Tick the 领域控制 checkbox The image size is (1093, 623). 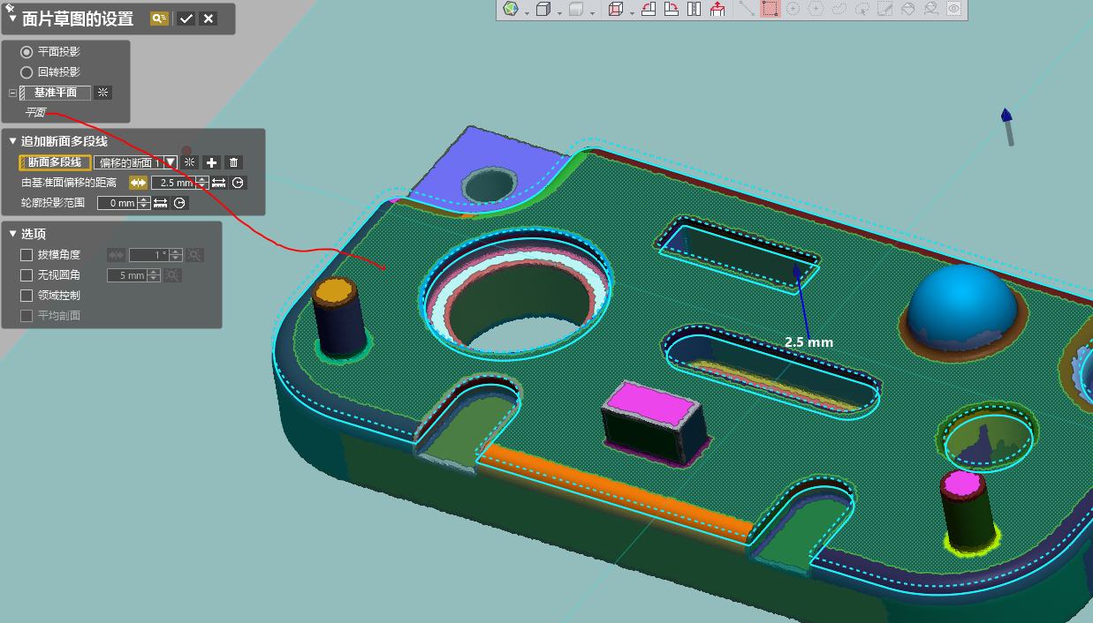click(27, 296)
